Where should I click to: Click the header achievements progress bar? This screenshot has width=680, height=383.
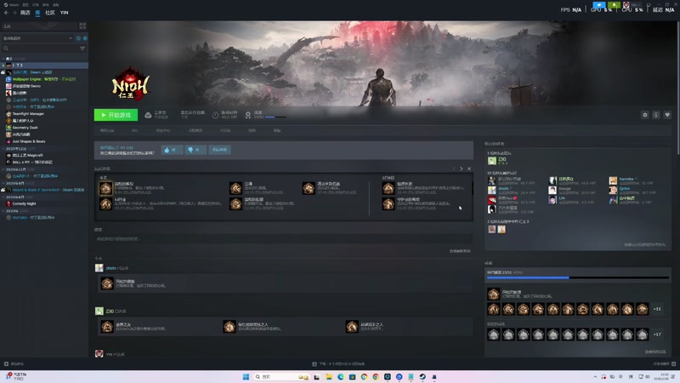click(275, 117)
